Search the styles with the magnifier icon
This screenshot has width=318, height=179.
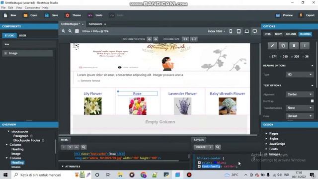[218, 147]
